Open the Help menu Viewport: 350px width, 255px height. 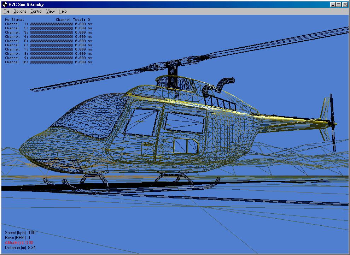coord(62,11)
